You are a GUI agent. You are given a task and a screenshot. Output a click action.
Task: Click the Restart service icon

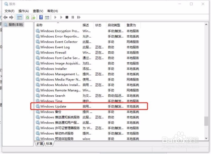[79, 17]
